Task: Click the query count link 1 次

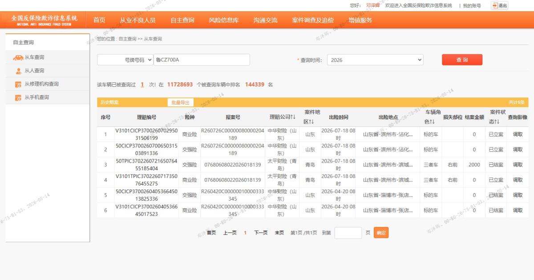Action: (x=142, y=85)
